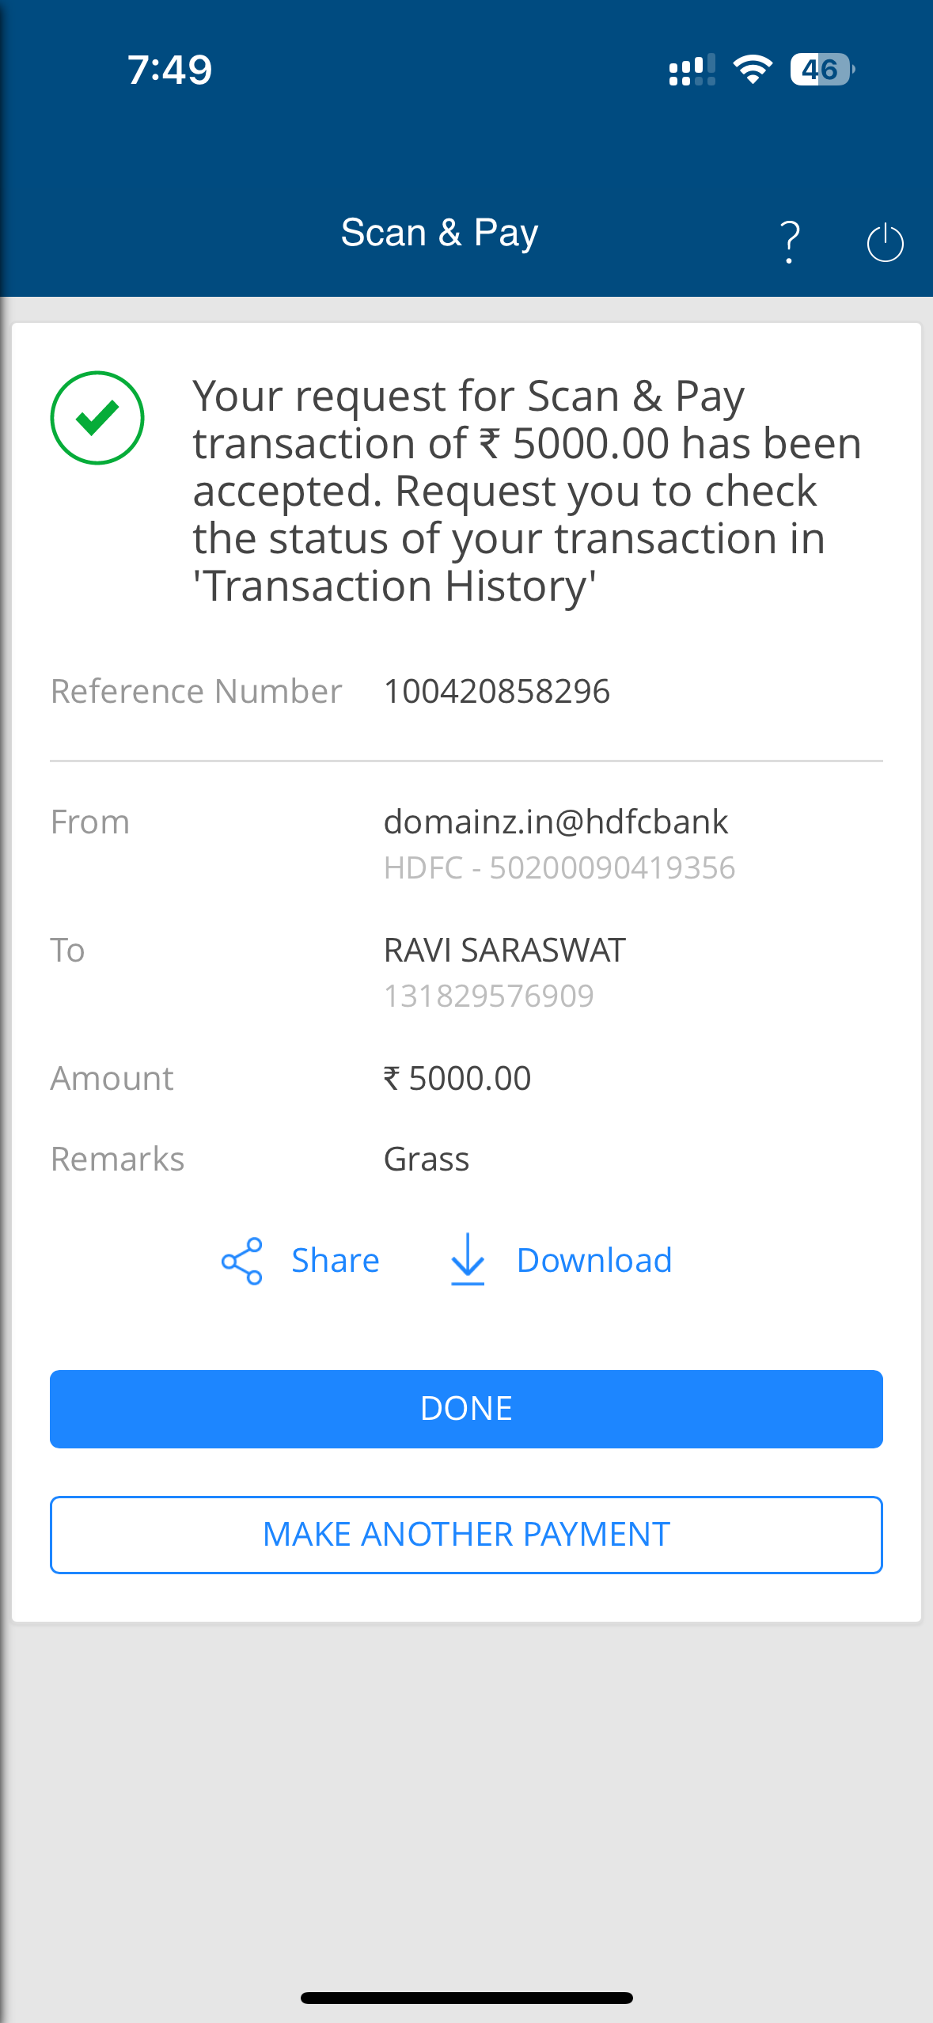Tap the share nodes icon
This screenshot has height=2023, width=933.
(241, 1261)
